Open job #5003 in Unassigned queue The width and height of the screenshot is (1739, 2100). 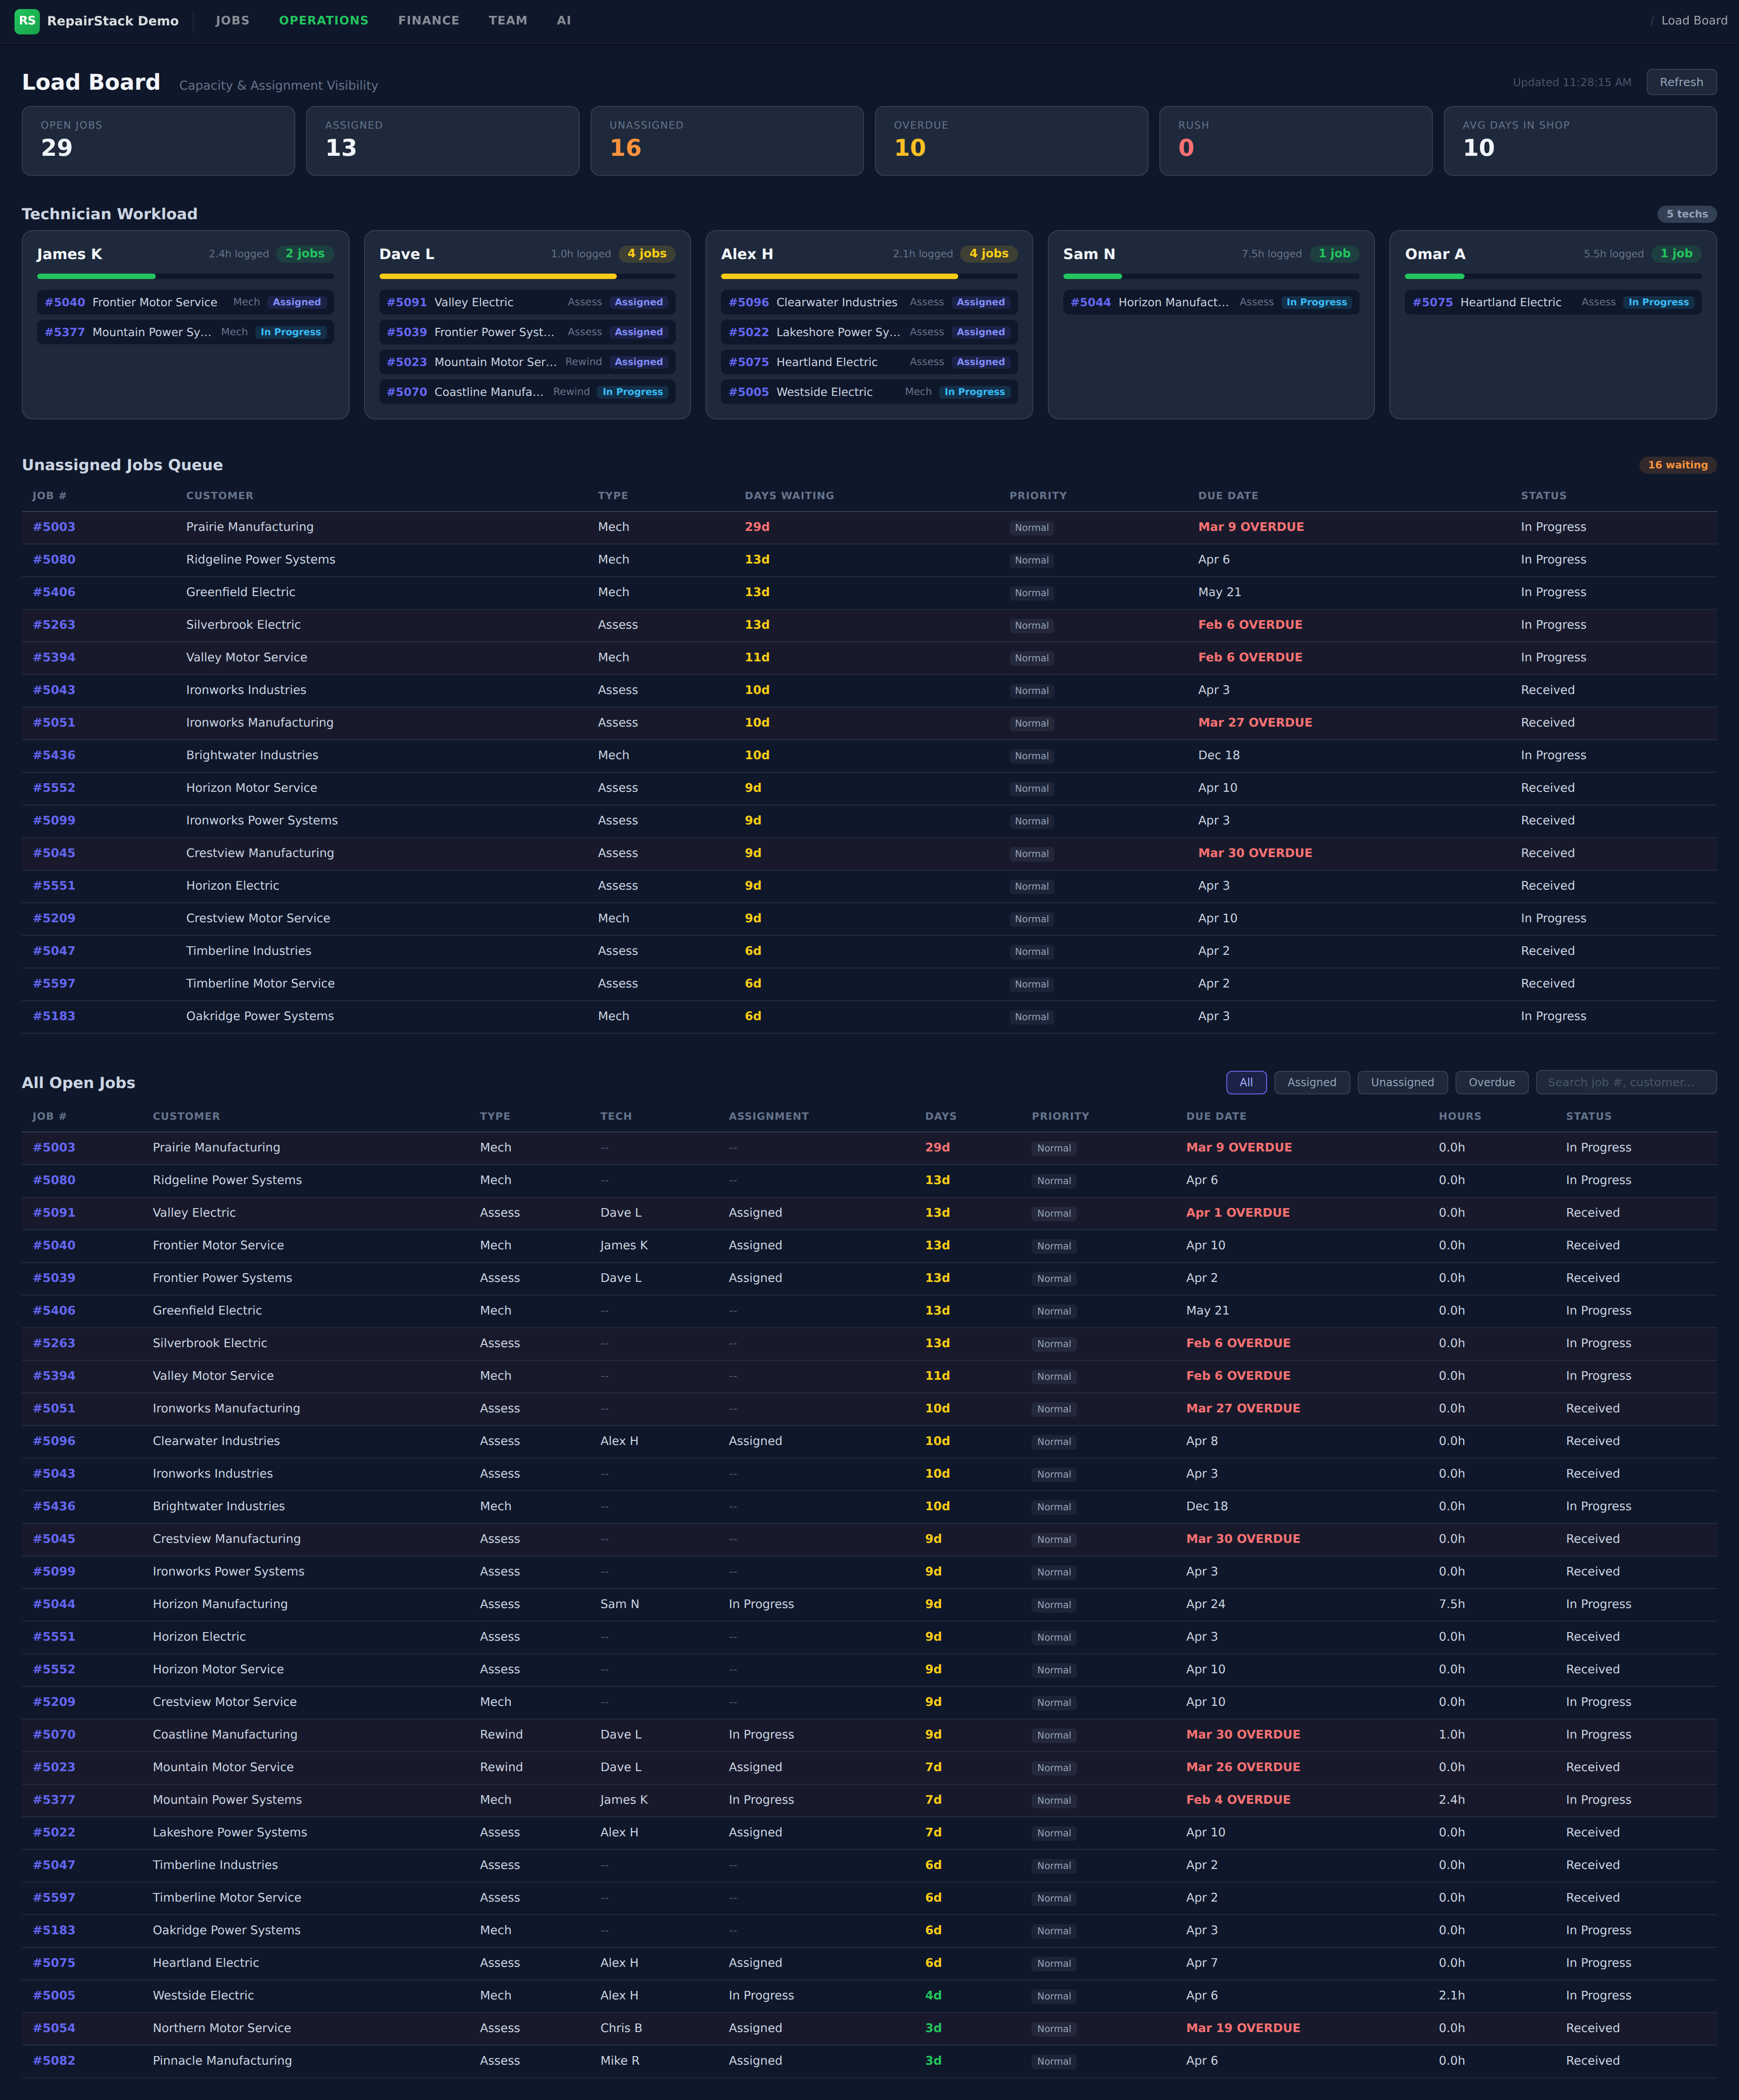(x=54, y=527)
